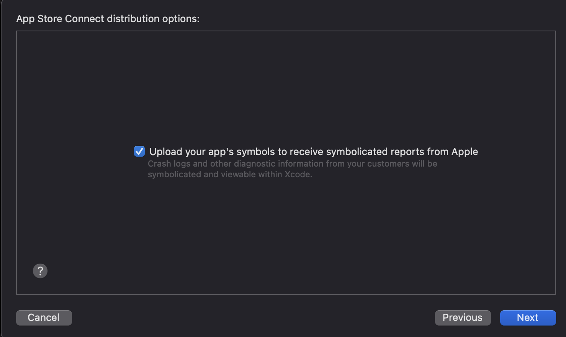Disable symbolicated reports from Apple option
This screenshot has width=566, height=337.
tap(139, 151)
